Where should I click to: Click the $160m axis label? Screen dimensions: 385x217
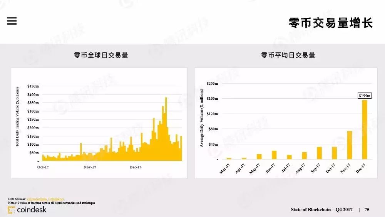coord(212,99)
